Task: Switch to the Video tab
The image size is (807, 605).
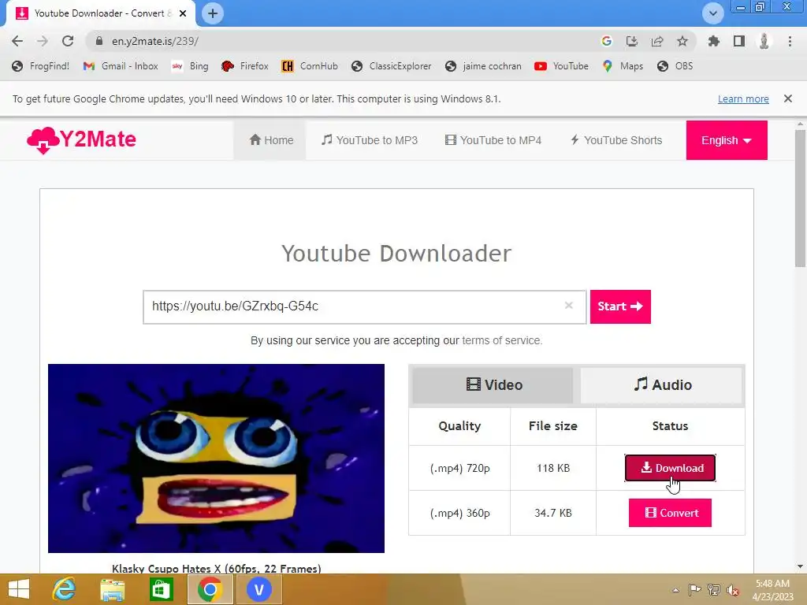Action: pyautogui.click(x=493, y=384)
